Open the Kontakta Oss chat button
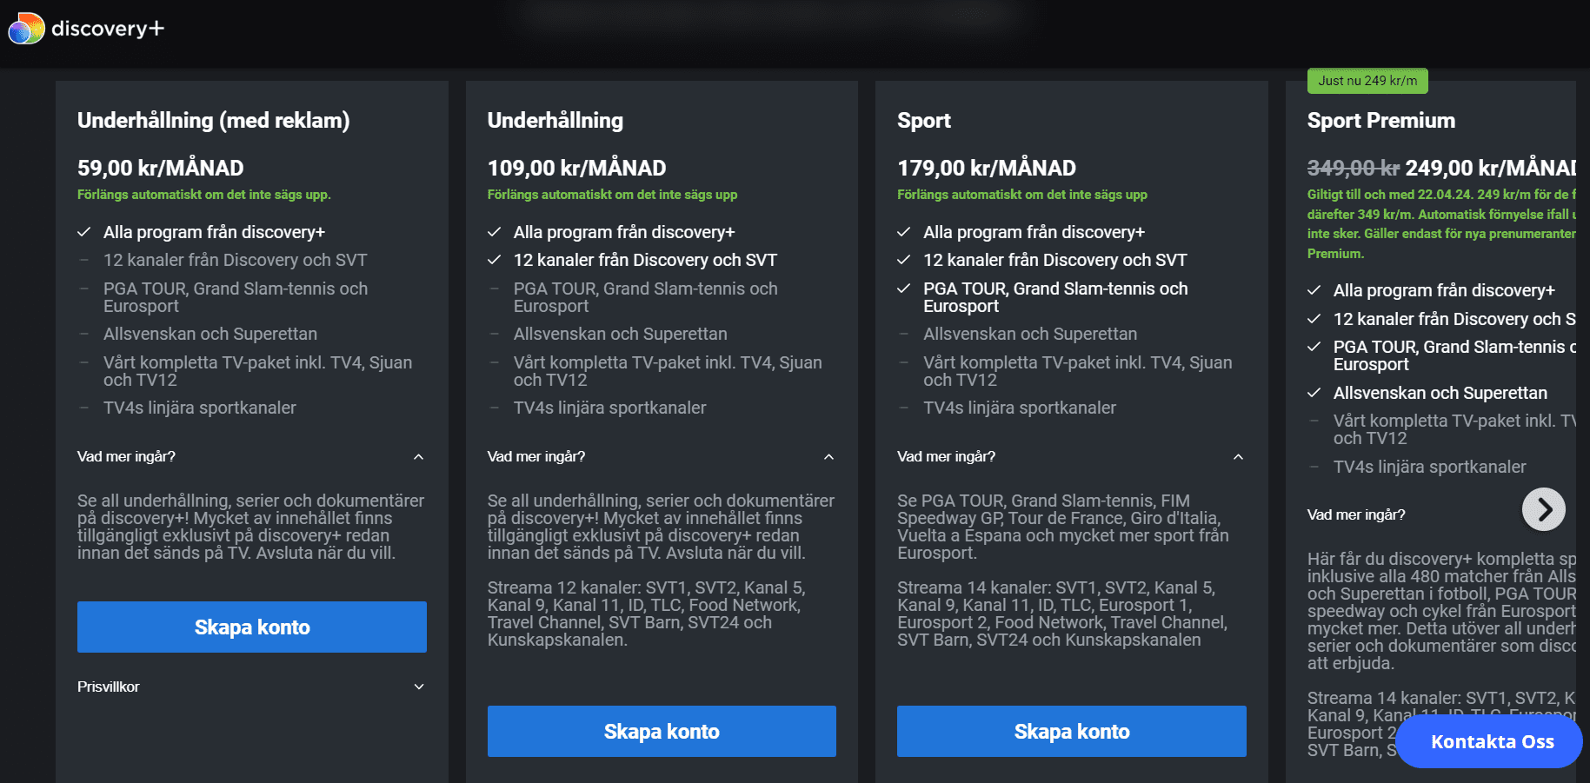 [1490, 741]
